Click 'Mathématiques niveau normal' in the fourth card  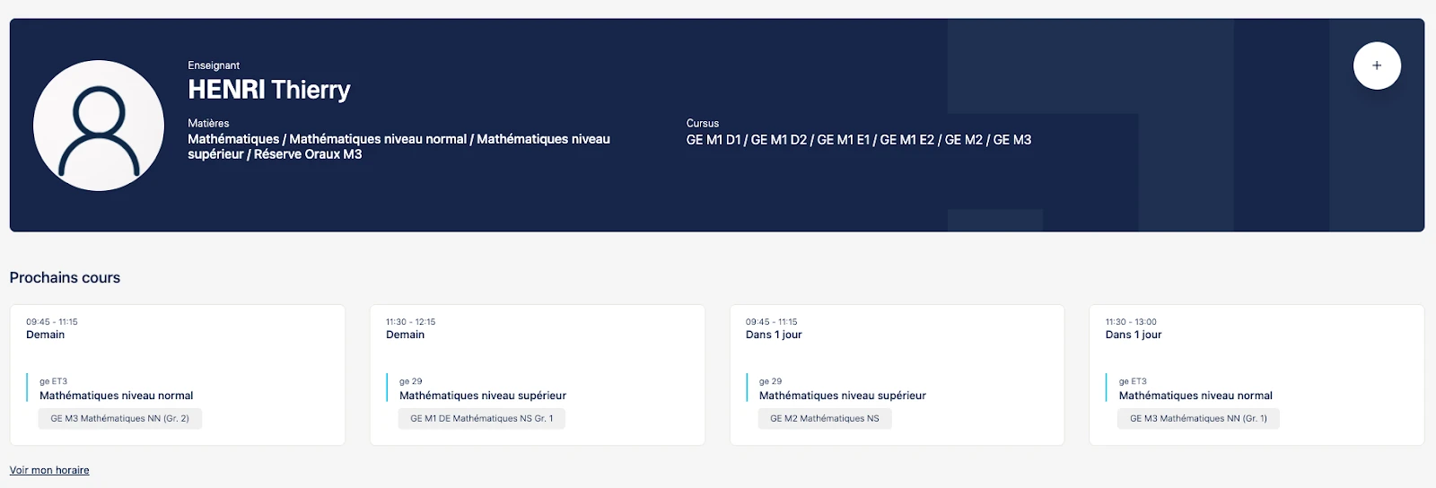(1195, 396)
